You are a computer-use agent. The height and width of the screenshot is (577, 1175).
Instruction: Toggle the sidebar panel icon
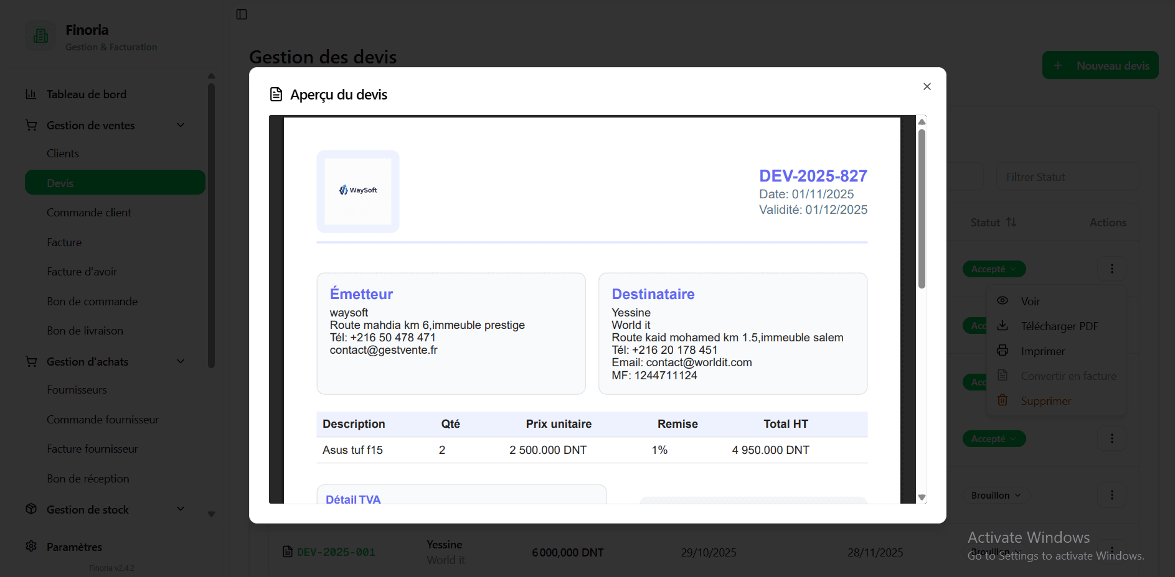point(242,14)
